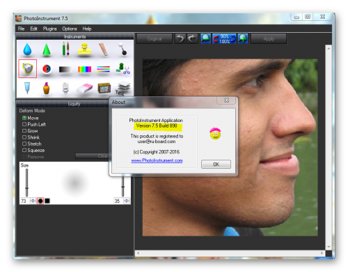Image resolution: width=348 pixels, height=272 pixels.
Task: Select the rainbow color spectrum instrument
Action: click(84, 69)
